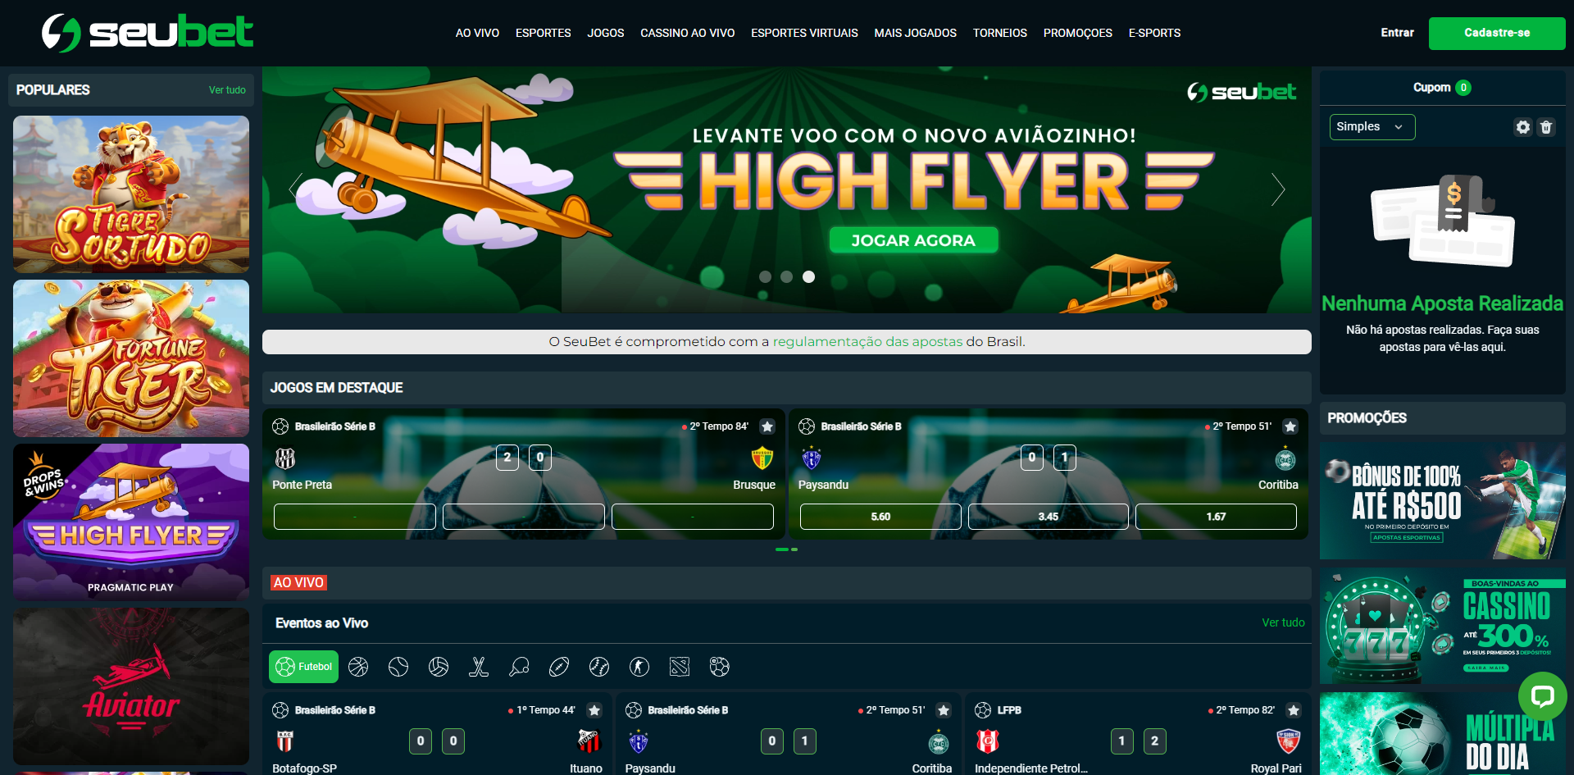The image size is (1574, 775).
Task: Open the live chat bubble button
Action: (1543, 696)
